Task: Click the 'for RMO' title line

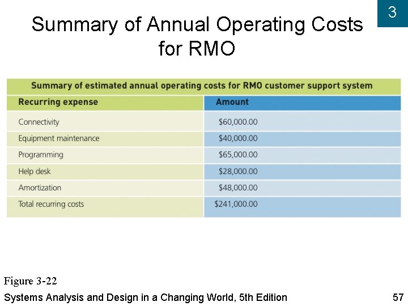Action: pyautogui.click(x=197, y=48)
